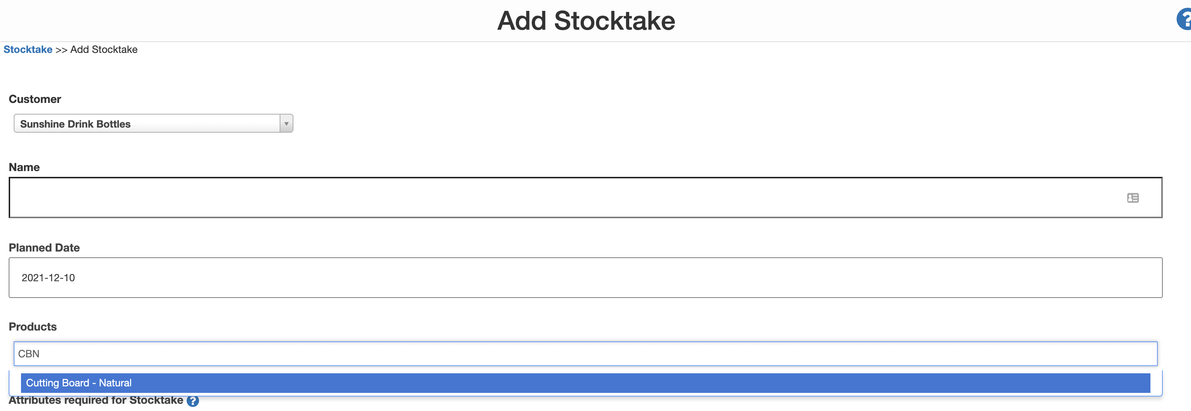Open help for Attributes required for Stocktake
Viewport: 1191px width, 411px height.
point(193,401)
